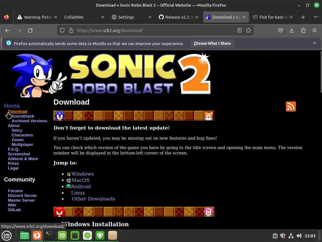Open the terminal from the taskbar
The width and height of the screenshot is (322, 242).
tap(49, 236)
